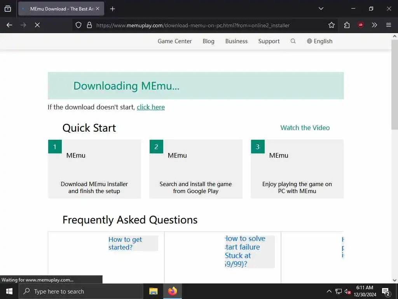Expand the list all tabs chevron
The image size is (398, 299).
click(x=321, y=9)
